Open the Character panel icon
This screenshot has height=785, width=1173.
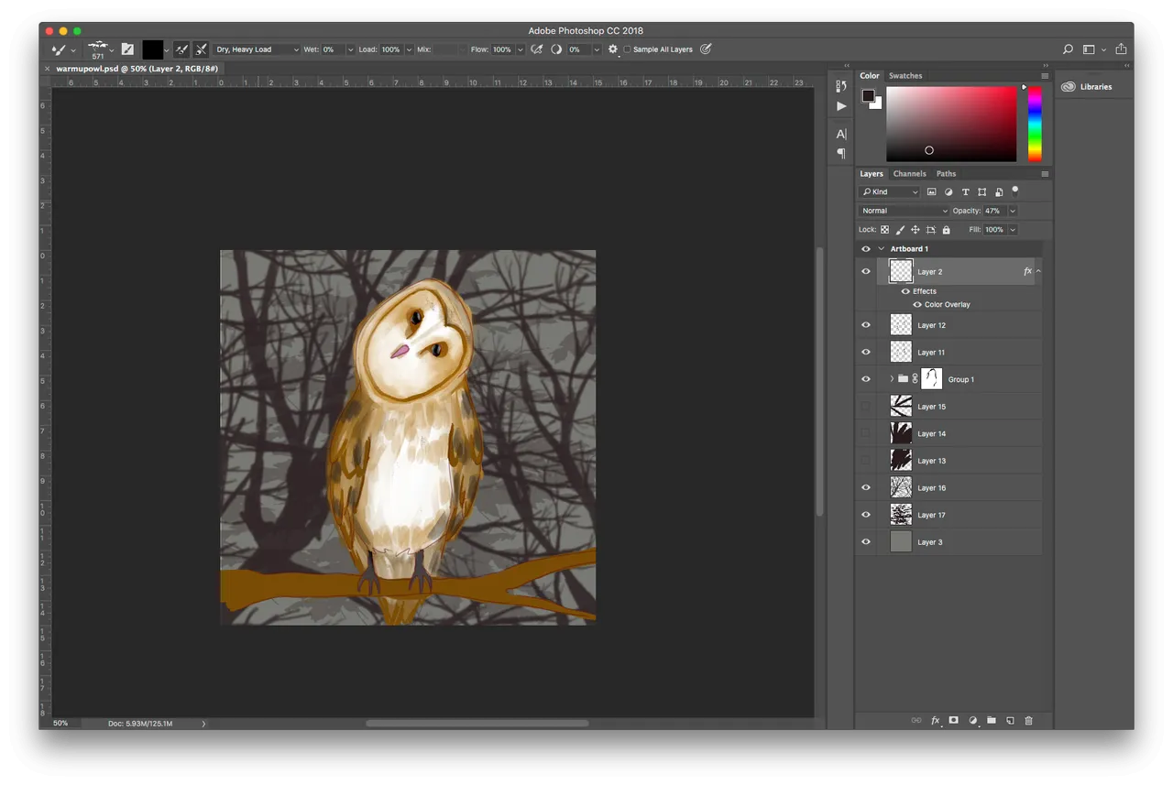[x=841, y=134]
